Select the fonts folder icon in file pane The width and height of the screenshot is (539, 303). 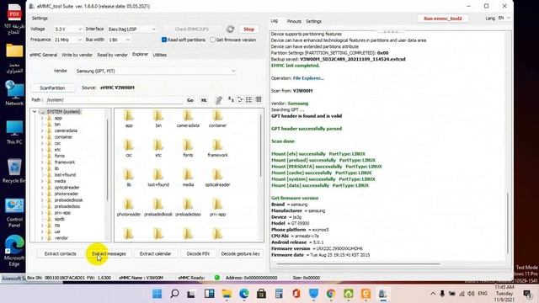tap(188, 146)
